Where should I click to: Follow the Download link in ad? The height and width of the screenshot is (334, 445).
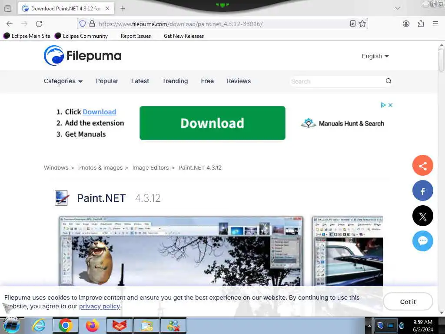[x=100, y=112]
